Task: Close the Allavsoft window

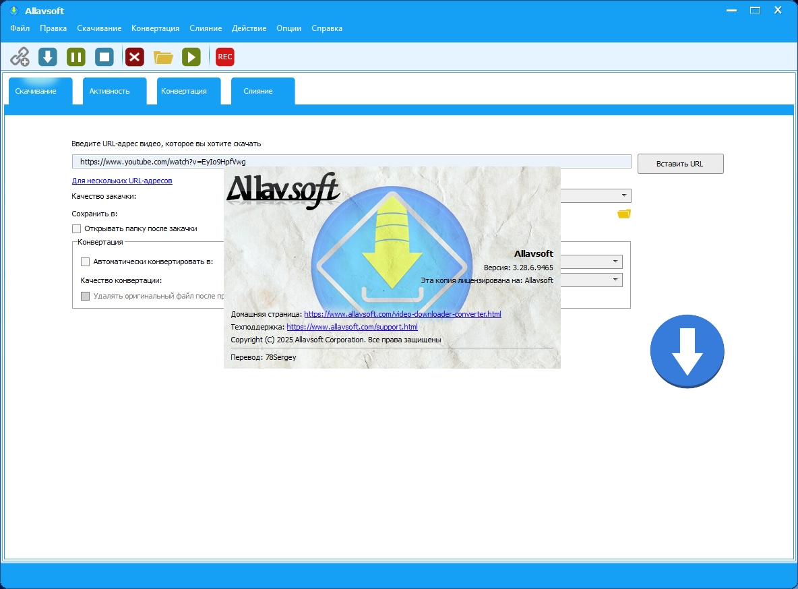Action: click(x=778, y=10)
